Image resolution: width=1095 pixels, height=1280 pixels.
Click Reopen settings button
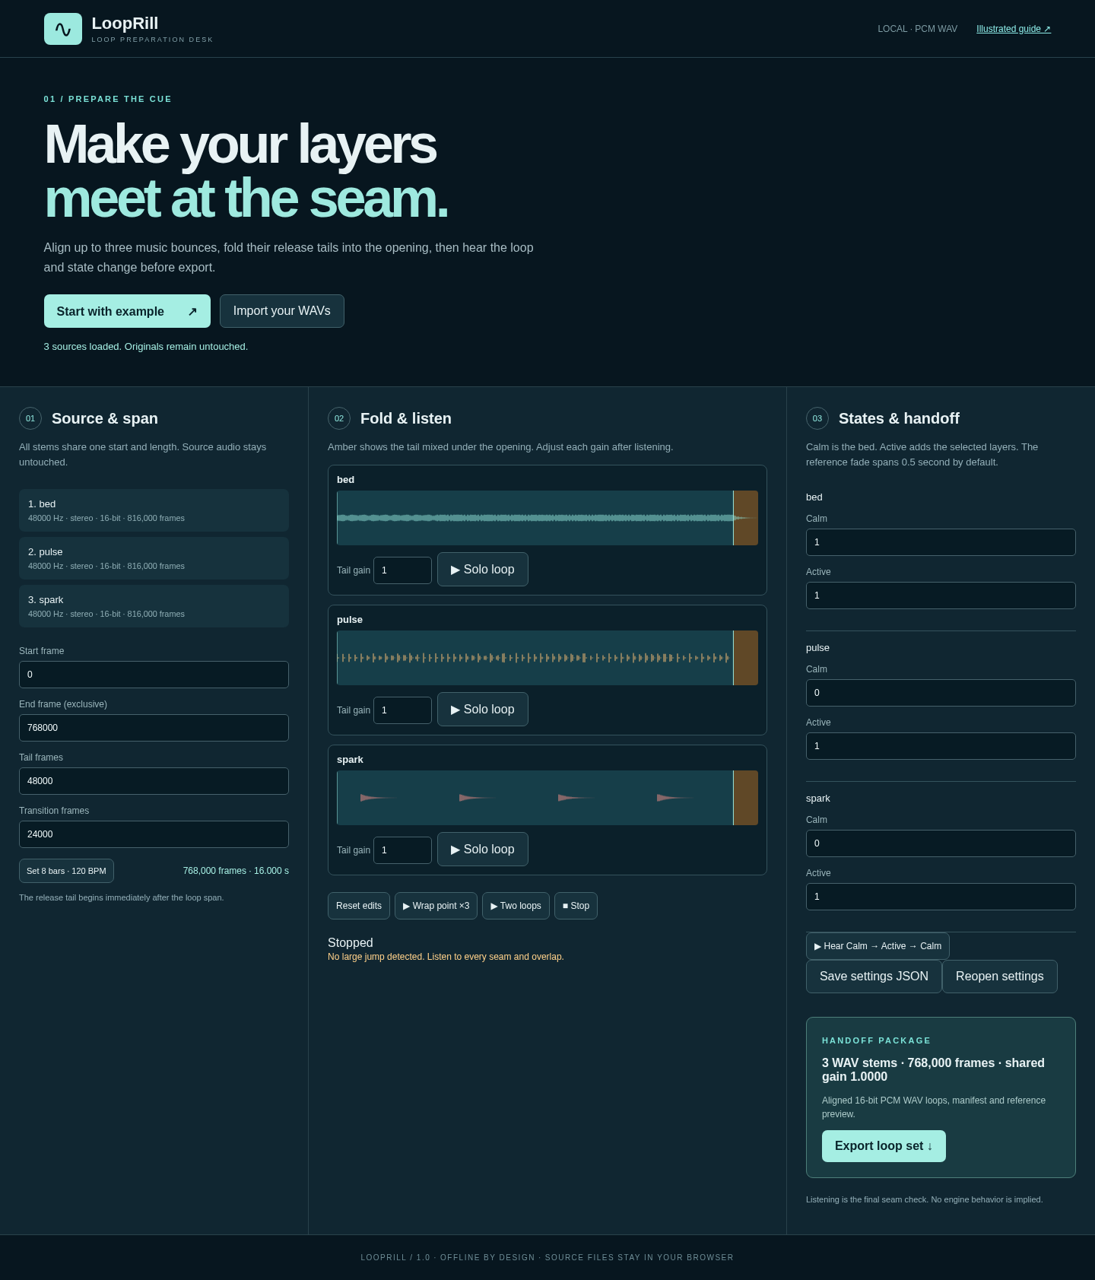tap(1000, 977)
